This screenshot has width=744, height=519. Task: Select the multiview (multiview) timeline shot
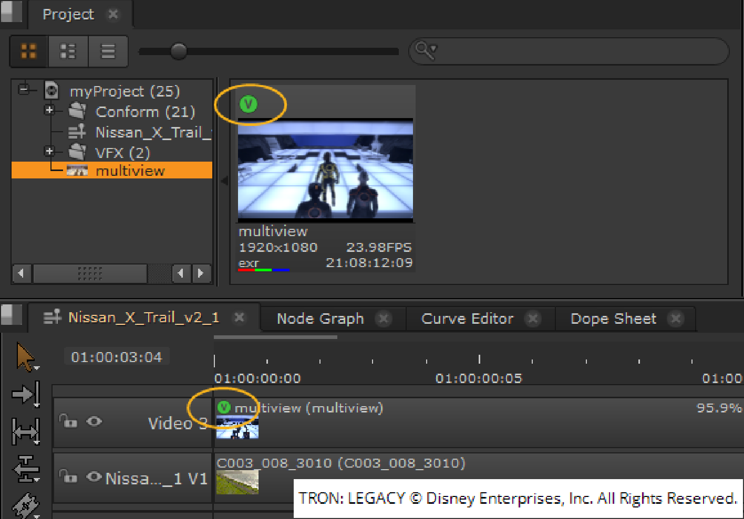click(478, 422)
